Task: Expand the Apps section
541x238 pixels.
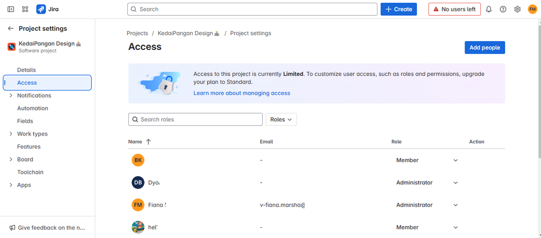Action: [x=11, y=185]
